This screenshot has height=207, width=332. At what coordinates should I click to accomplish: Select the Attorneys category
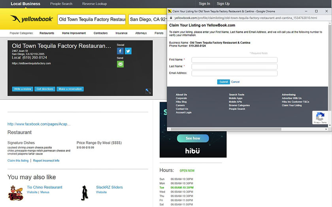(x=141, y=33)
